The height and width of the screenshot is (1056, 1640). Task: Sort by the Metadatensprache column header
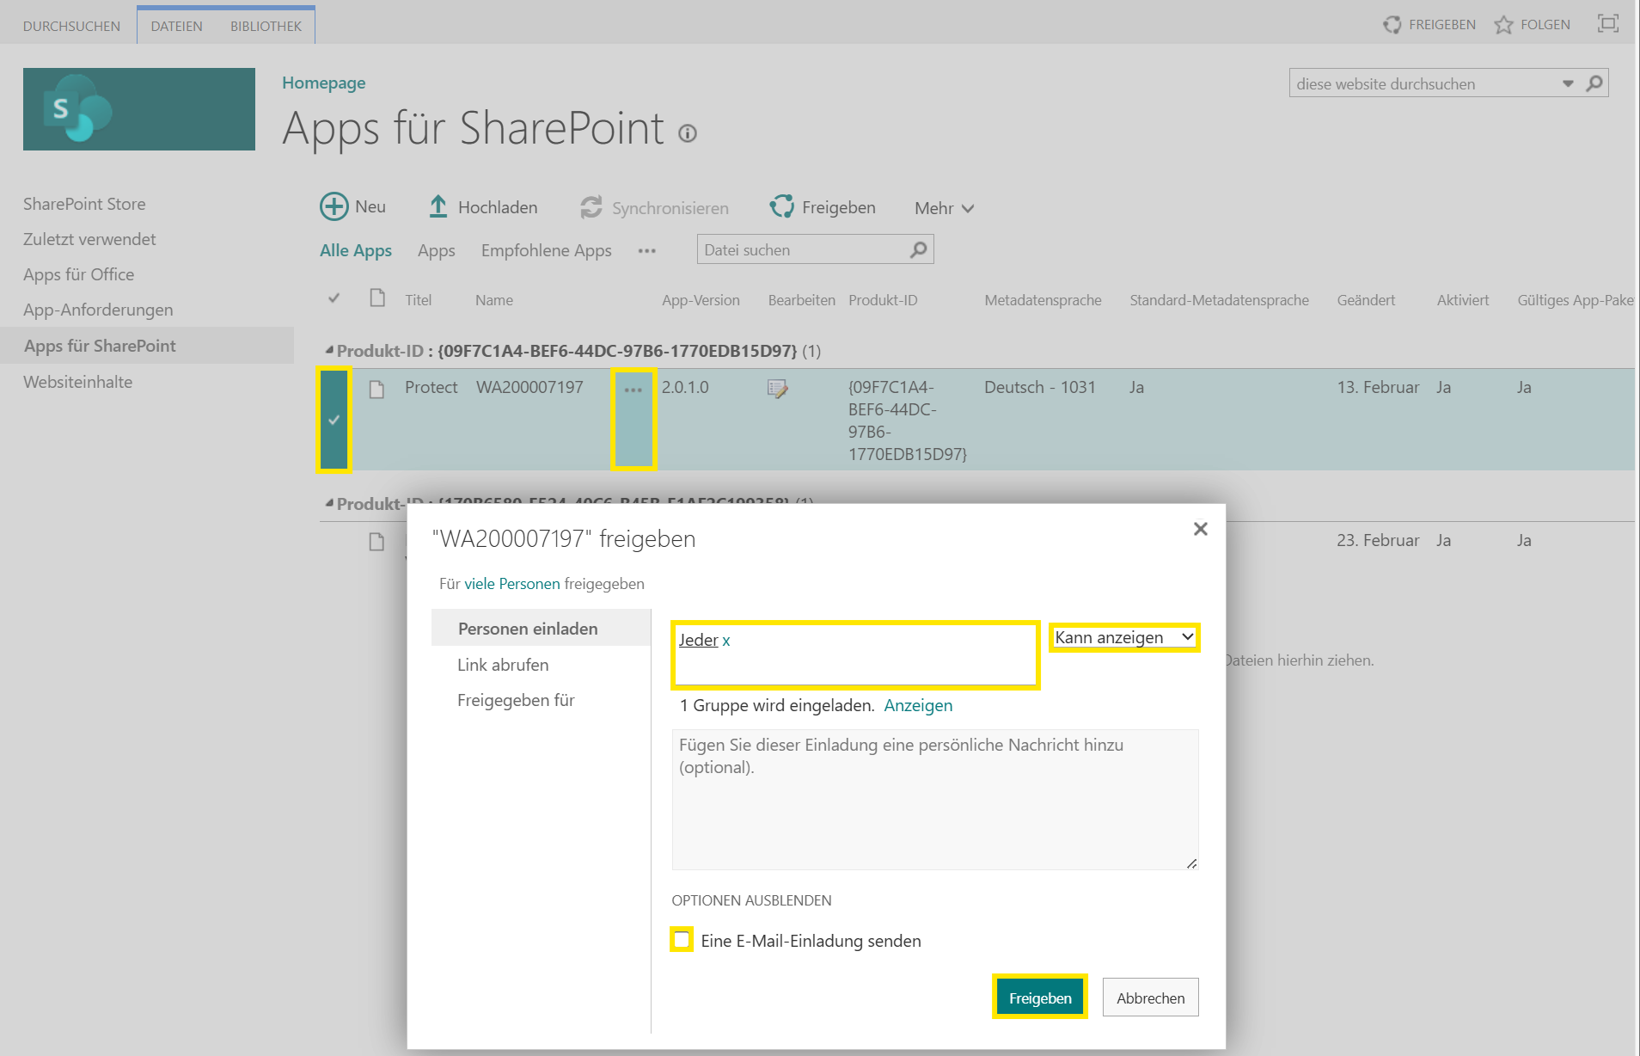click(1043, 300)
